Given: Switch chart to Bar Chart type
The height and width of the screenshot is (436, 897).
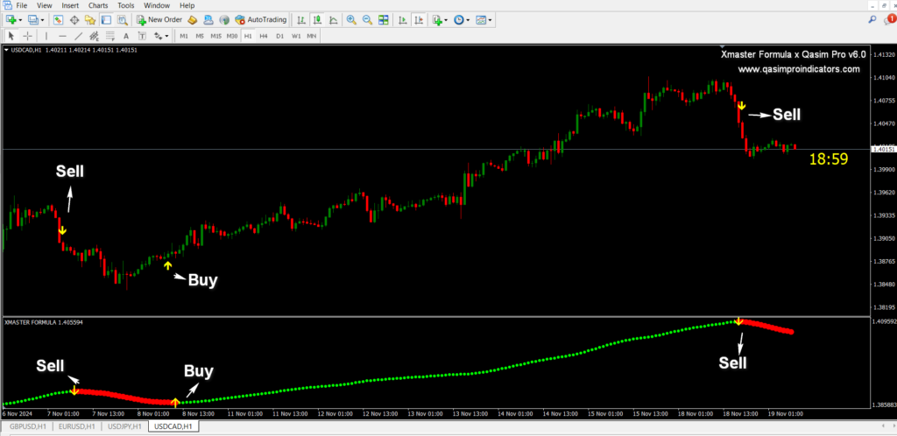Looking at the screenshot, I should (301, 20).
